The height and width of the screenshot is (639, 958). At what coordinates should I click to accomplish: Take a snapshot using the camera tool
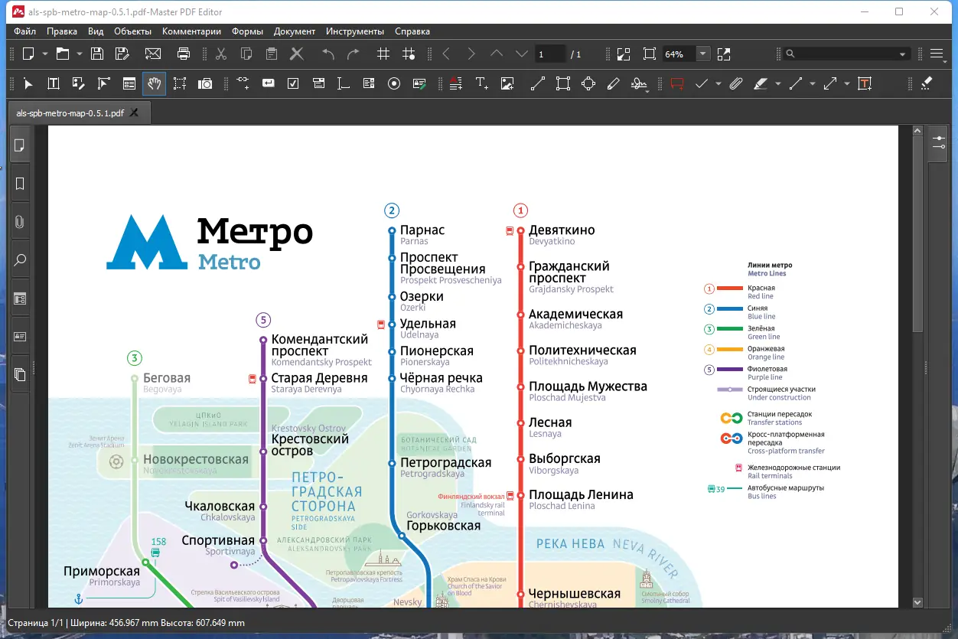pos(205,83)
